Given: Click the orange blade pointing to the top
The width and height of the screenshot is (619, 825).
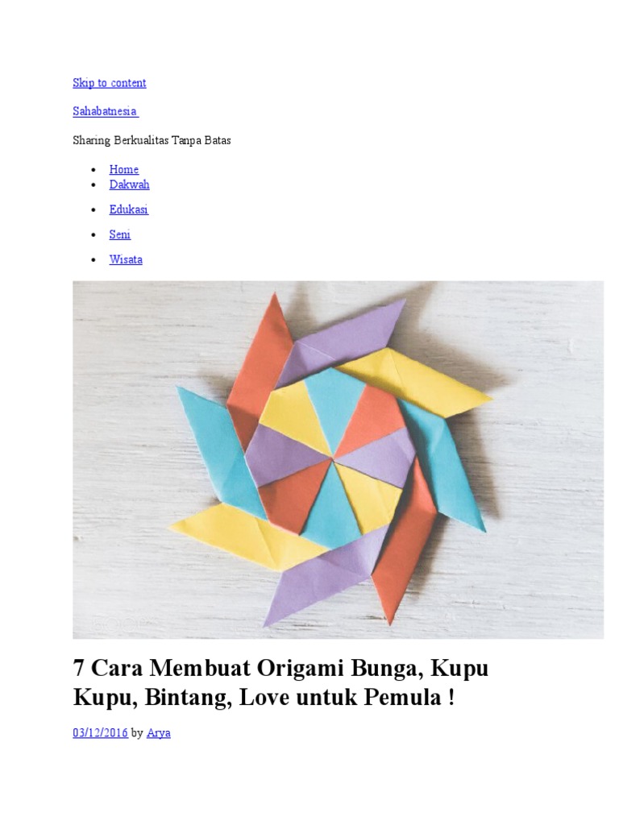Looking at the screenshot, I should pyautogui.click(x=260, y=363).
